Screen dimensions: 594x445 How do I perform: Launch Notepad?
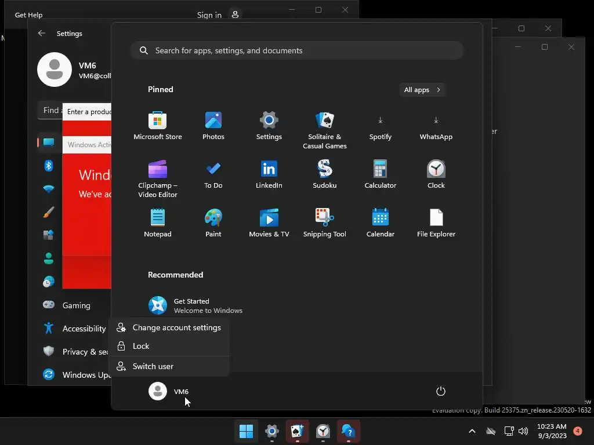point(158,223)
